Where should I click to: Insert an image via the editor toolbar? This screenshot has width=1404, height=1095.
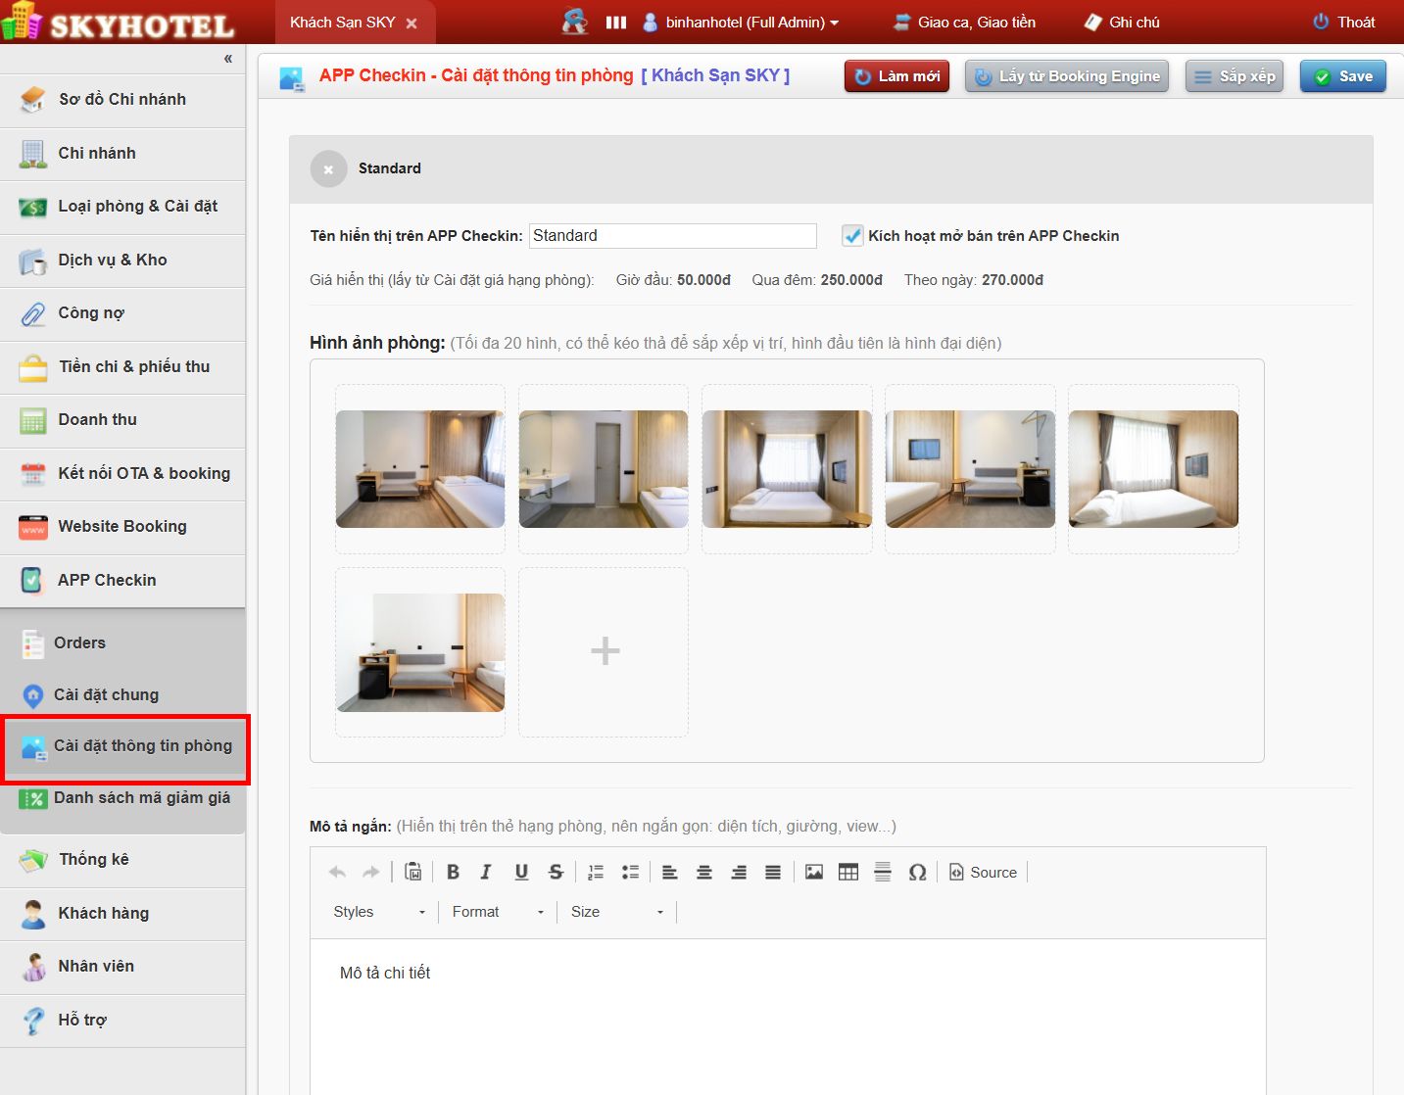[x=814, y=872]
